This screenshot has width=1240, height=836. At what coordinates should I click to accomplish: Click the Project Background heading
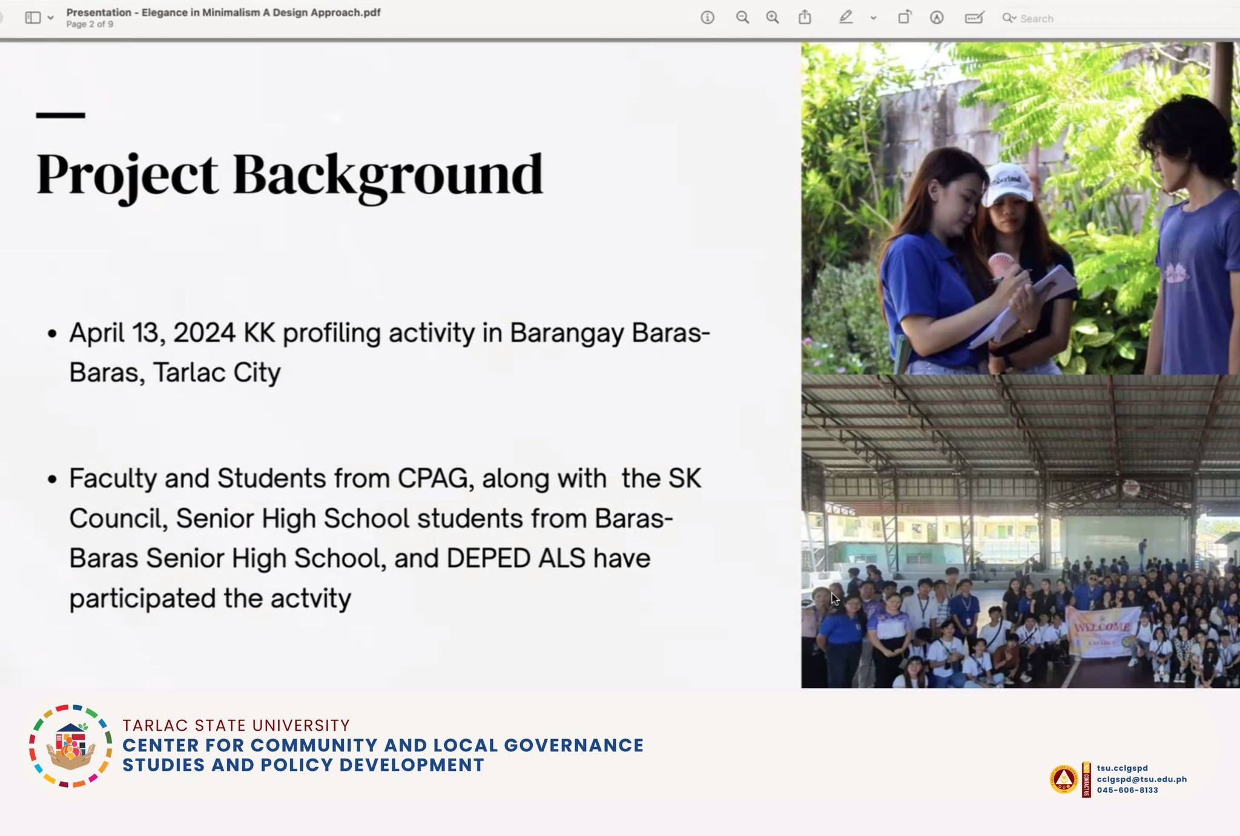click(289, 174)
